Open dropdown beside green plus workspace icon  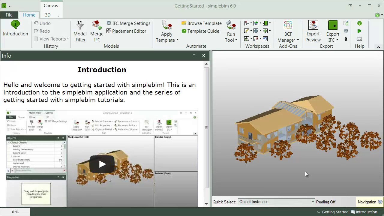[x=270, y=31]
